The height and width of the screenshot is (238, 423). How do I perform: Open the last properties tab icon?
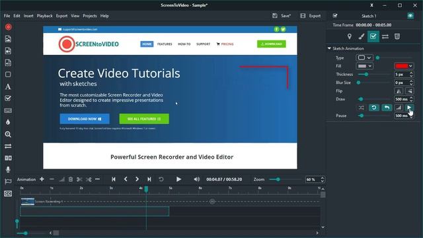tap(397, 36)
